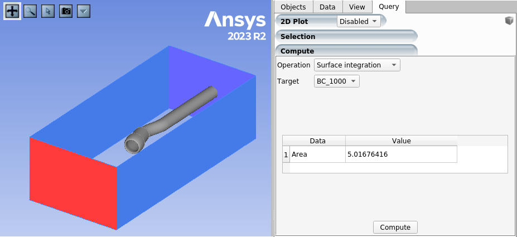This screenshot has height=237, width=517.
Task: Select row number 1 header
Action: 286,154
